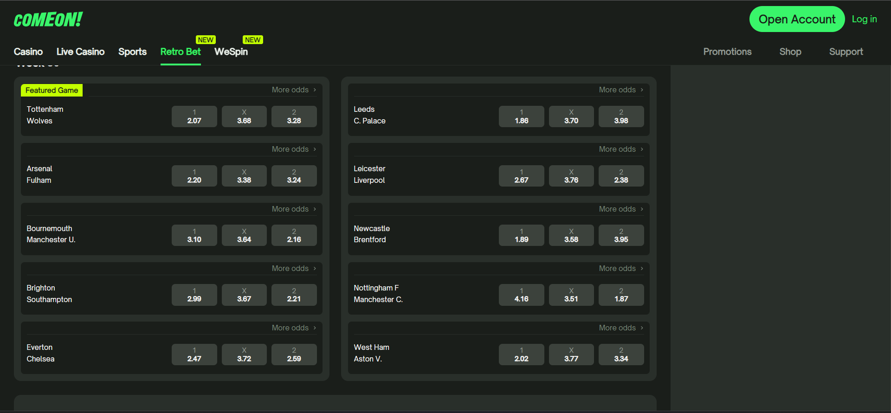Screen dimensions: 891x413
Task: Expand More odds for Brighton vs Southampton
Action: [x=294, y=268]
